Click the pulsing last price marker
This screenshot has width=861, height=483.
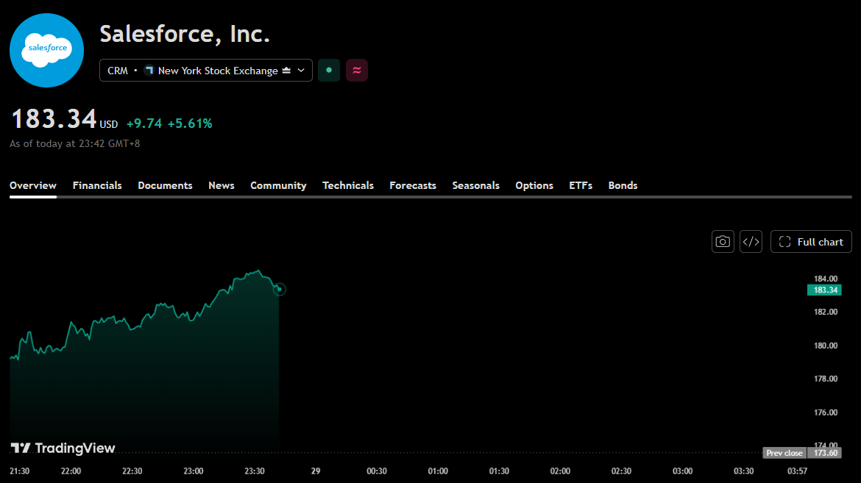coord(279,289)
